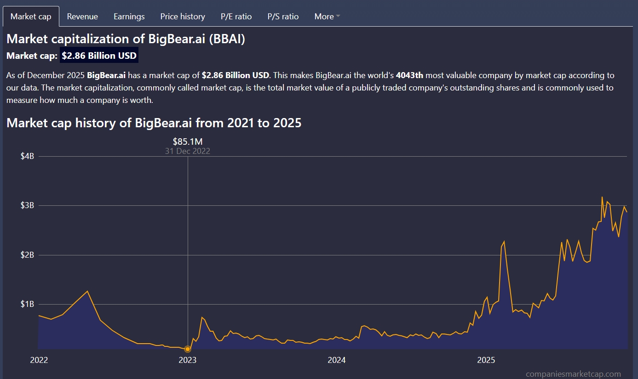
Task: Click the 2025 x-axis label
Action: coord(486,360)
